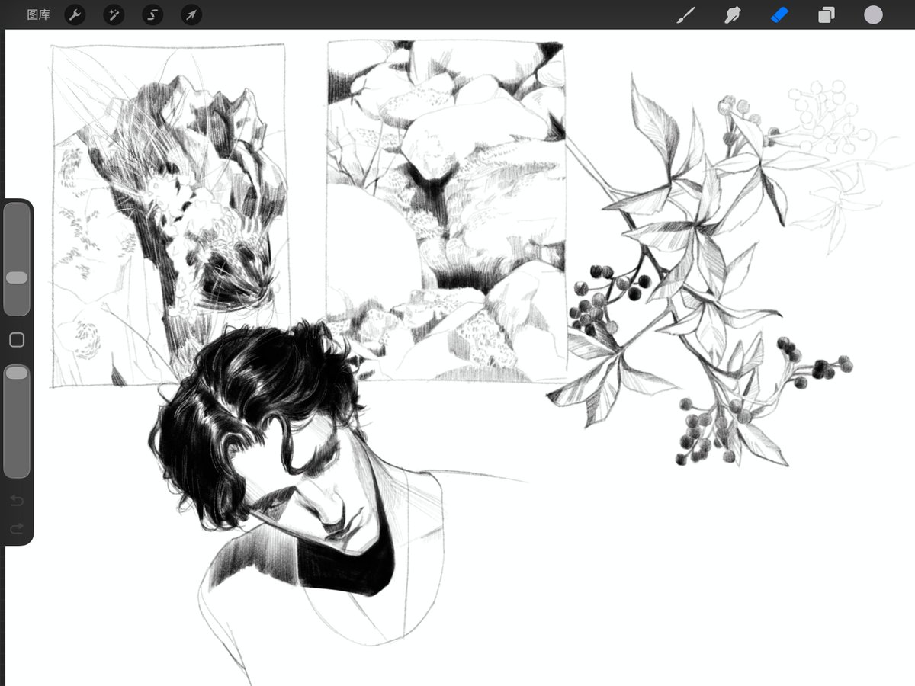Open the Layers panel

[x=827, y=14]
